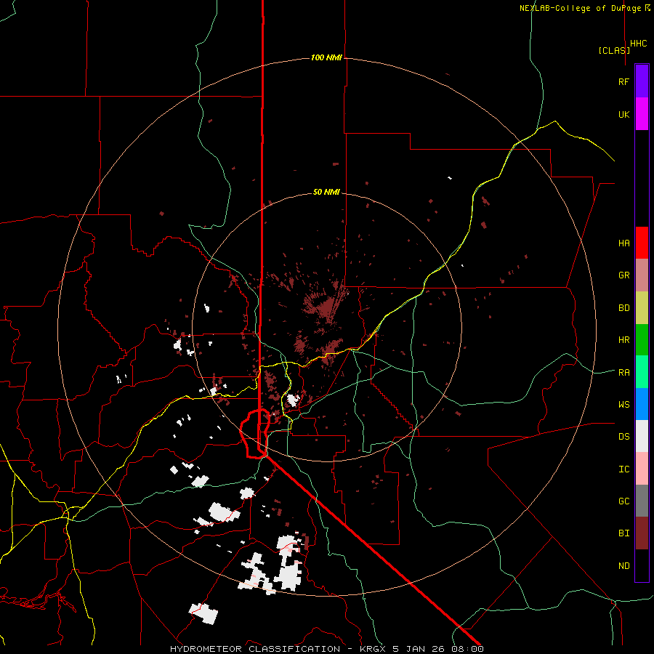
Task: Click the UK legend label
Action: pyautogui.click(x=623, y=114)
